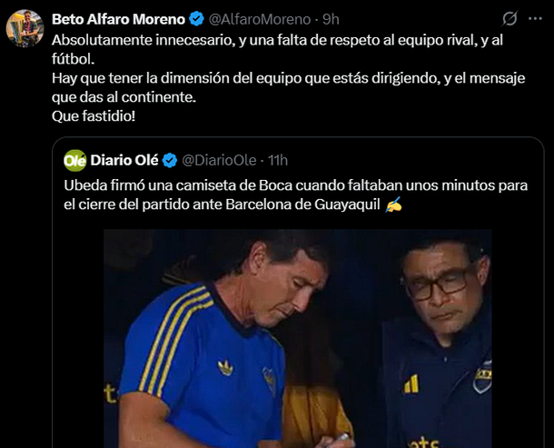Open the three-dot more options menu

click(x=535, y=18)
